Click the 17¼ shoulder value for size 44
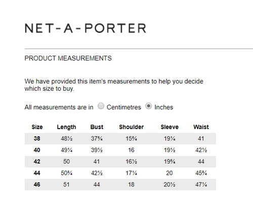The height and width of the screenshot is (201, 253). click(x=131, y=173)
